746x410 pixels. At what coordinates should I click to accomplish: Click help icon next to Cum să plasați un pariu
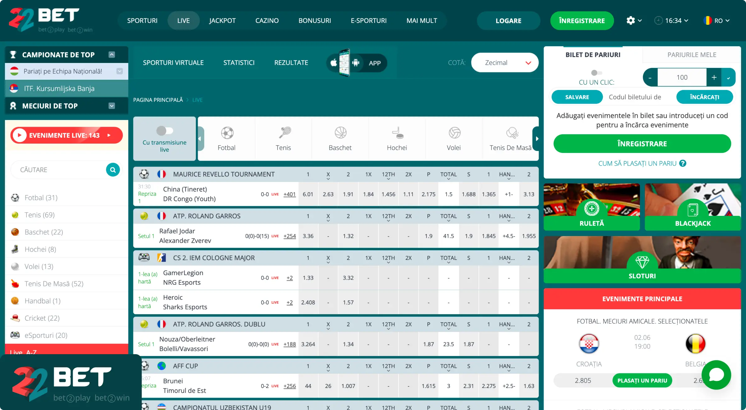click(683, 163)
